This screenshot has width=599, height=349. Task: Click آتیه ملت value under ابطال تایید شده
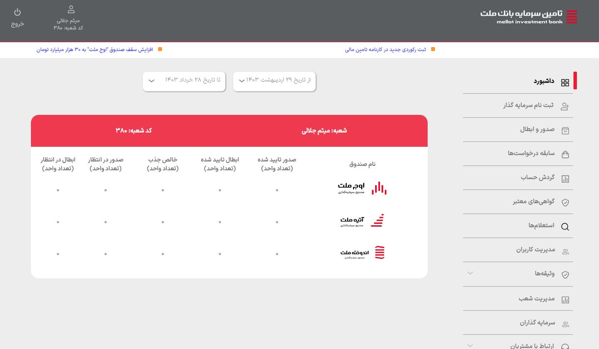[x=220, y=222]
